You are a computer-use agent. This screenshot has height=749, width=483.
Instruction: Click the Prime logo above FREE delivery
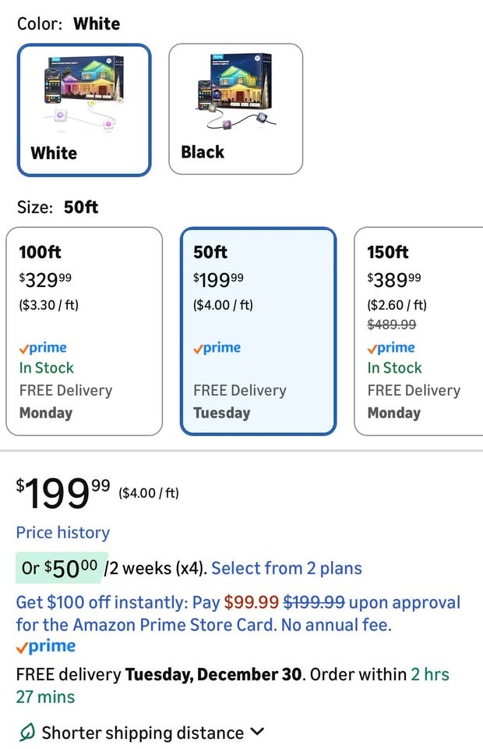(x=46, y=647)
